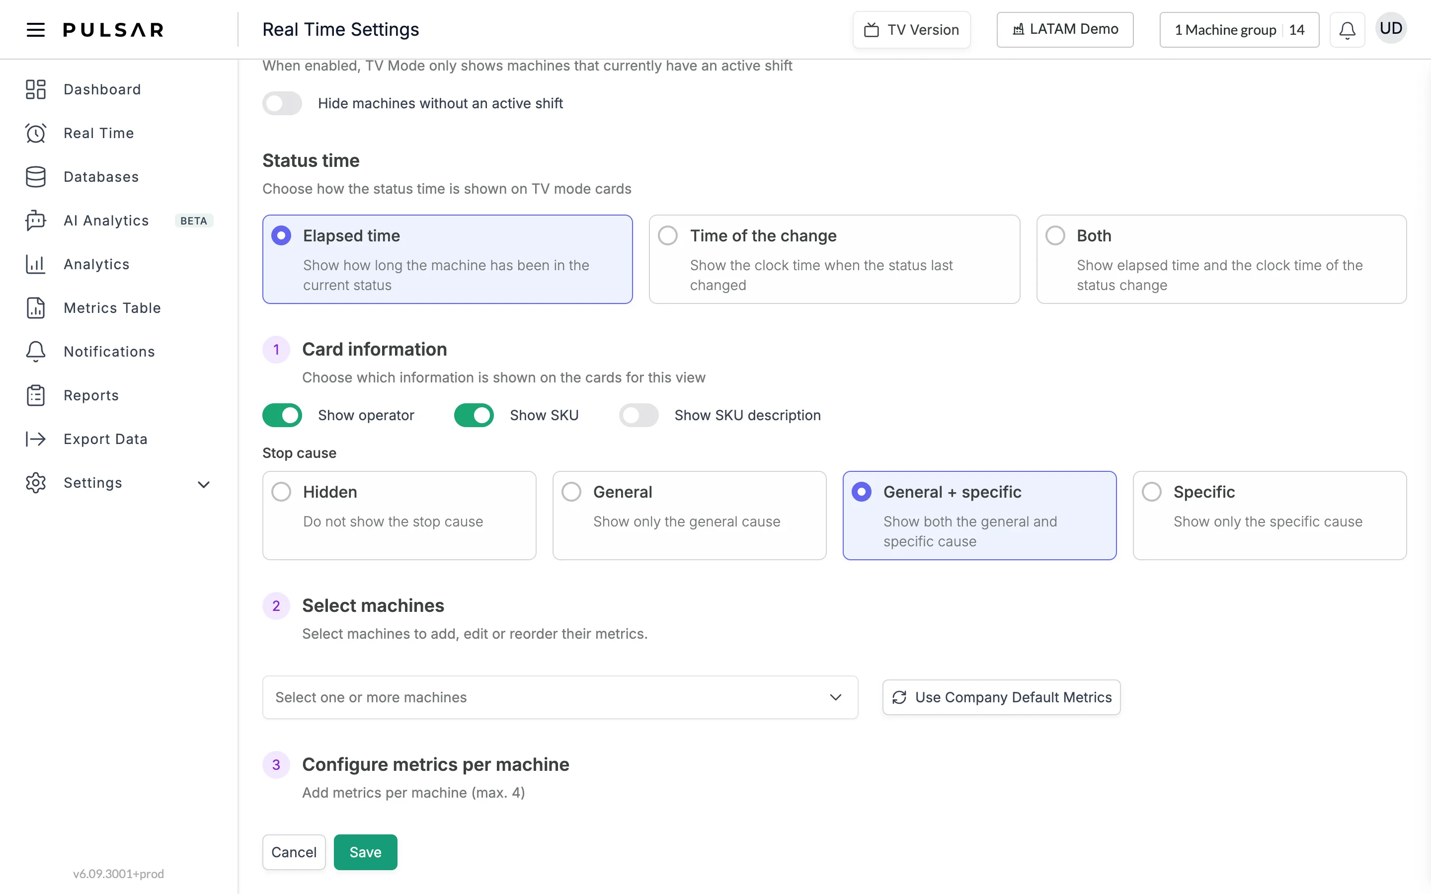Viewport: 1431px width, 894px height.
Task: Open the Reports menu item
Action: [x=91, y=395]
